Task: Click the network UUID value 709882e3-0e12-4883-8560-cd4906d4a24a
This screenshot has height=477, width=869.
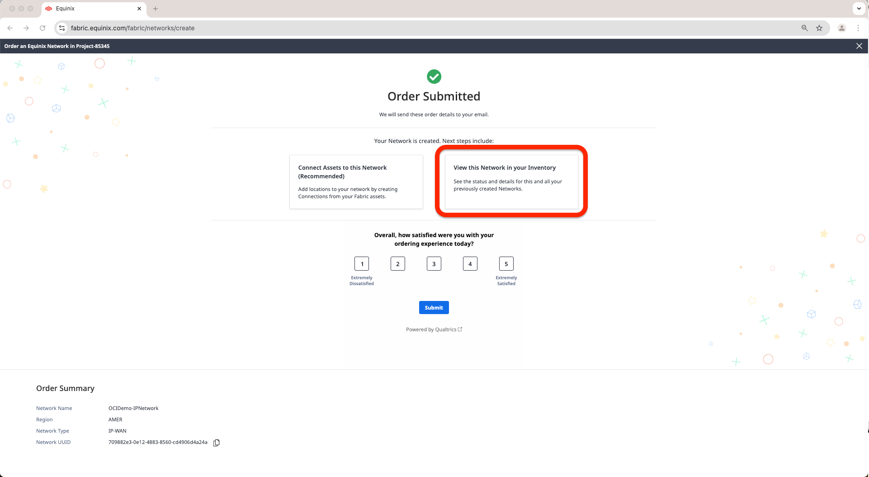Action: [x=158, y=442]
